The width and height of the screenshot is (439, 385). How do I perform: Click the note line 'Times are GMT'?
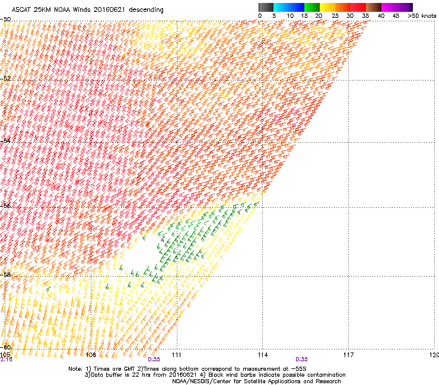click(113, 369)
